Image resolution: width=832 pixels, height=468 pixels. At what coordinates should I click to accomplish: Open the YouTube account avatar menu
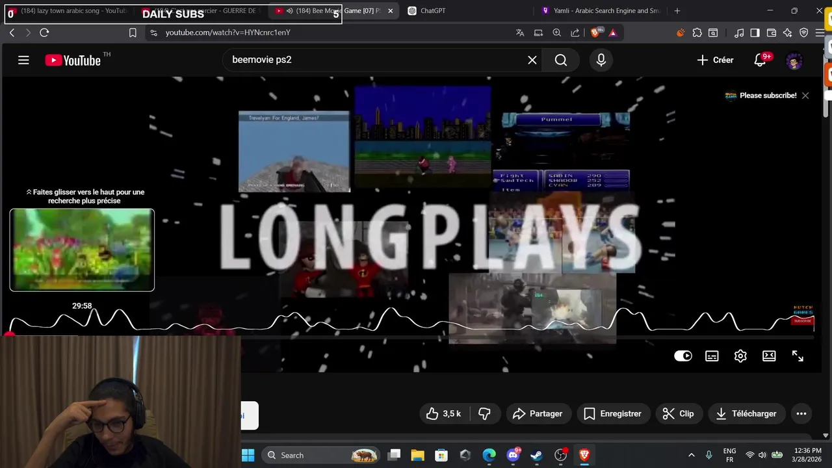[x=794, y=61]
